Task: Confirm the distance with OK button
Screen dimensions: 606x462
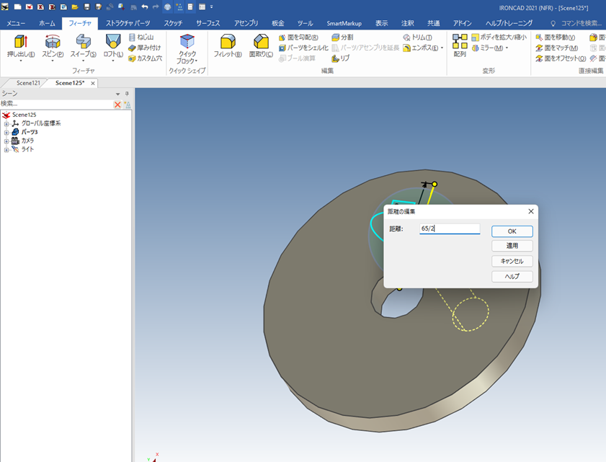Action: click(512, 231)
